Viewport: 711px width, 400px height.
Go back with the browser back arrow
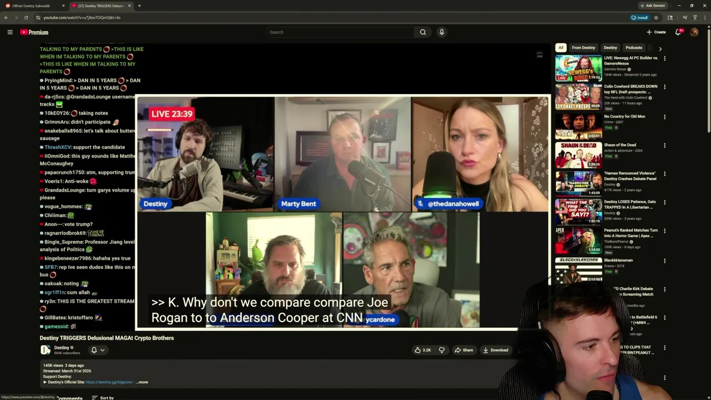click(x=6, y=17)
